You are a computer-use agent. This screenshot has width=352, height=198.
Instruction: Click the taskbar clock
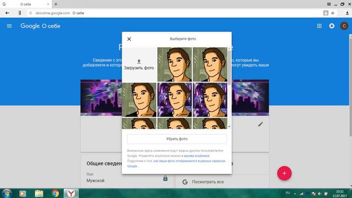click(340, 194)
